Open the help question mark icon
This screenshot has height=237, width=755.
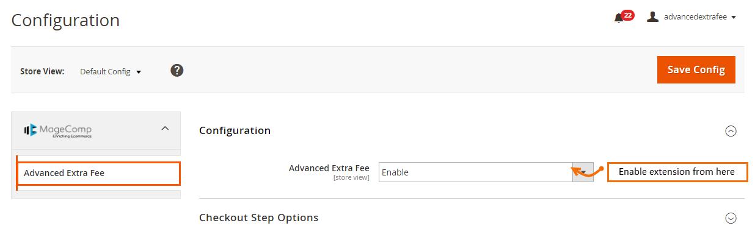(x=177, y=71)
